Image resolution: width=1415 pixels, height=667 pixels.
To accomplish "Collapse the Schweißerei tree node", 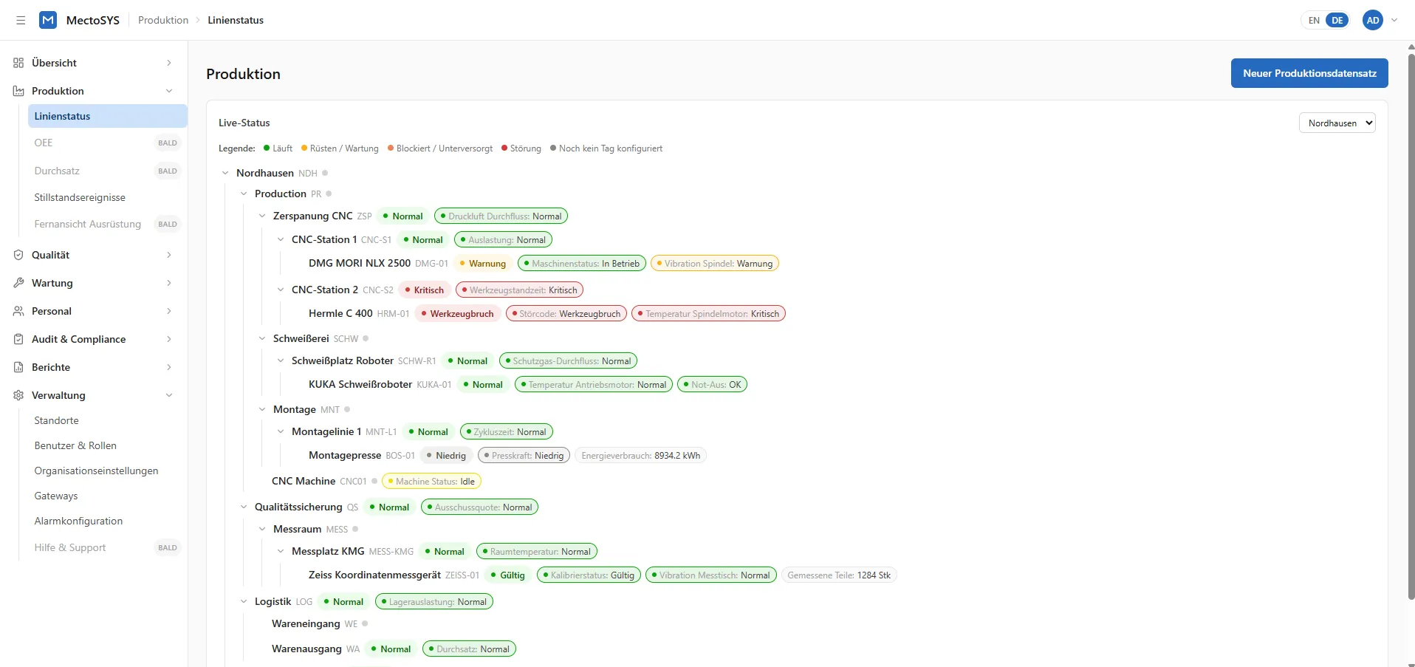I will (262, 338).
